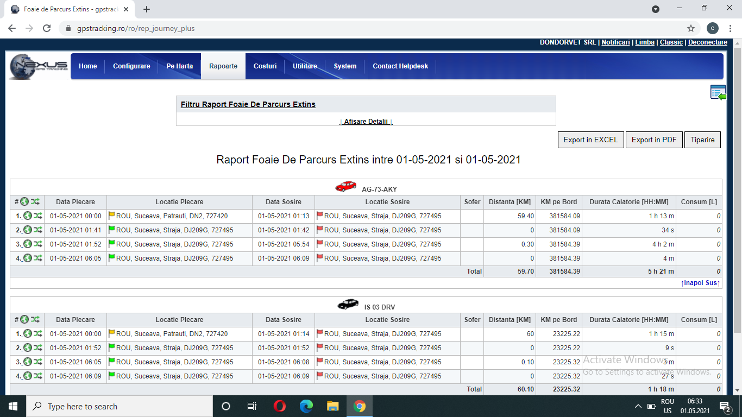
Task: Open the Rapoarte menu tab
Action: point(223,66)
